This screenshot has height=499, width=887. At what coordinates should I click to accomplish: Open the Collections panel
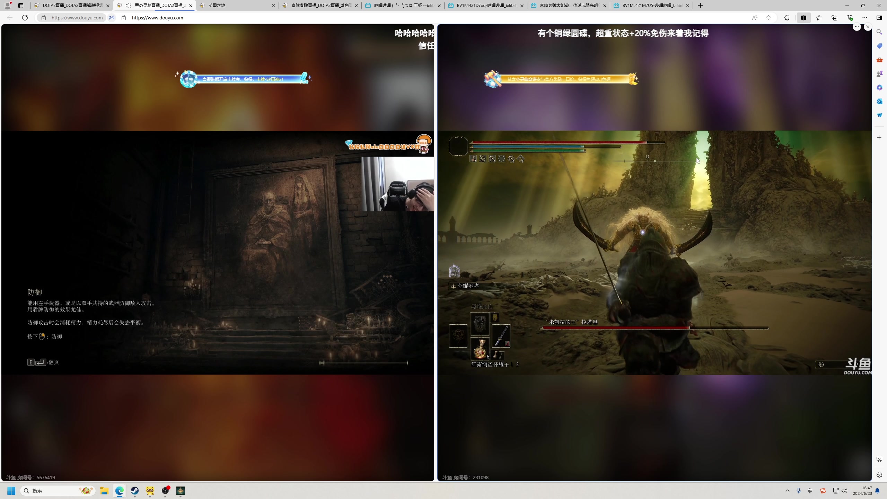coord(834,18)
